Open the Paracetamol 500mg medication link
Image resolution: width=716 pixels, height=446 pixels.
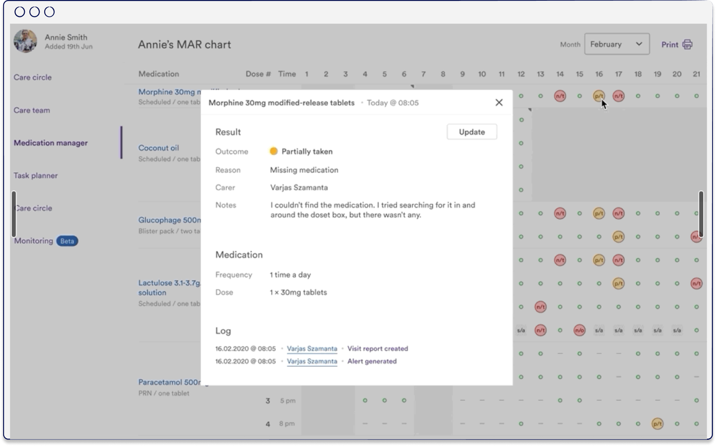tap(169, 382)
